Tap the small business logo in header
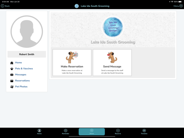 [77, 6]
